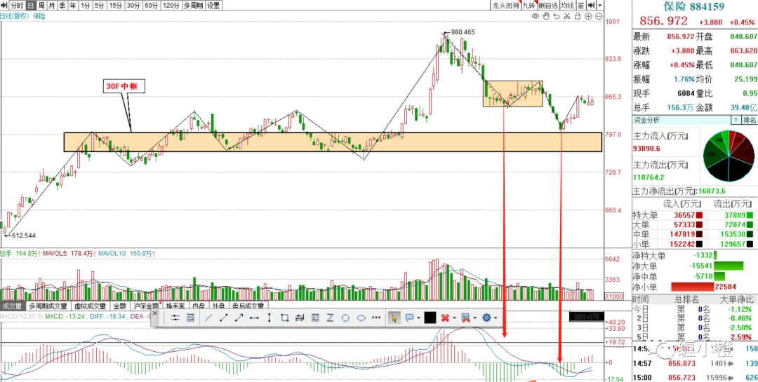Toggle the pointer selection mode in drawing toolbar

[394, 318]
